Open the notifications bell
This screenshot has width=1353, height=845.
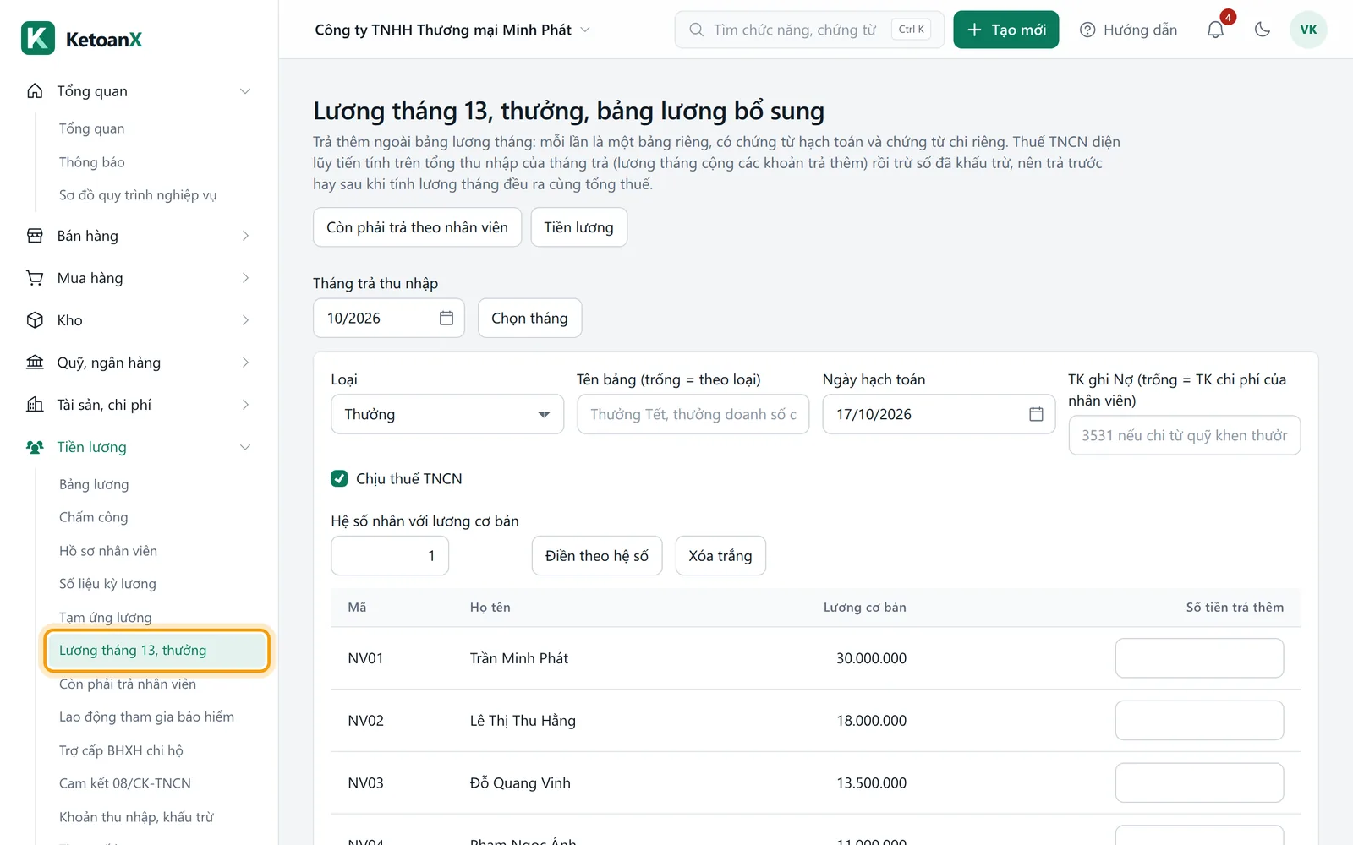pyautogui.click(x=1215, y=30)
